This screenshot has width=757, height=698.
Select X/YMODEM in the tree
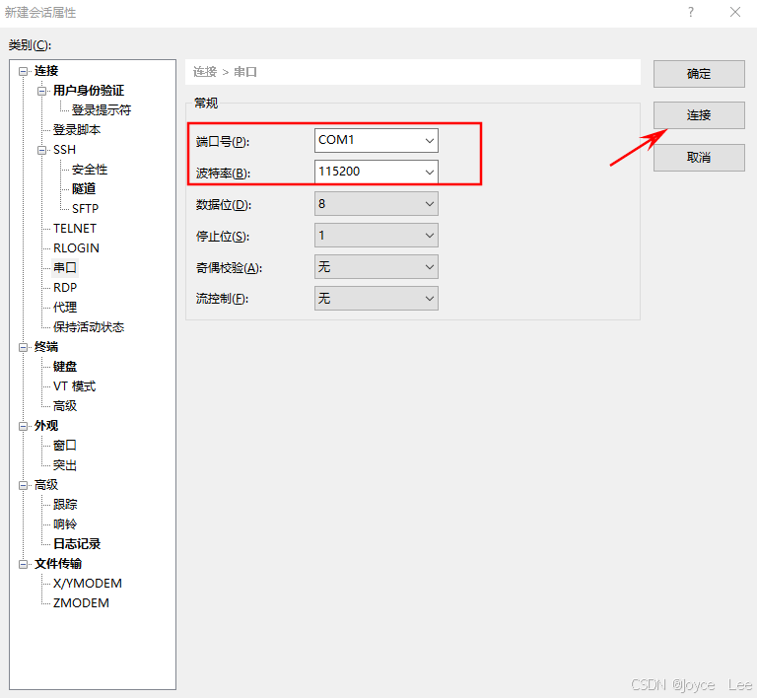click(88, 584)
